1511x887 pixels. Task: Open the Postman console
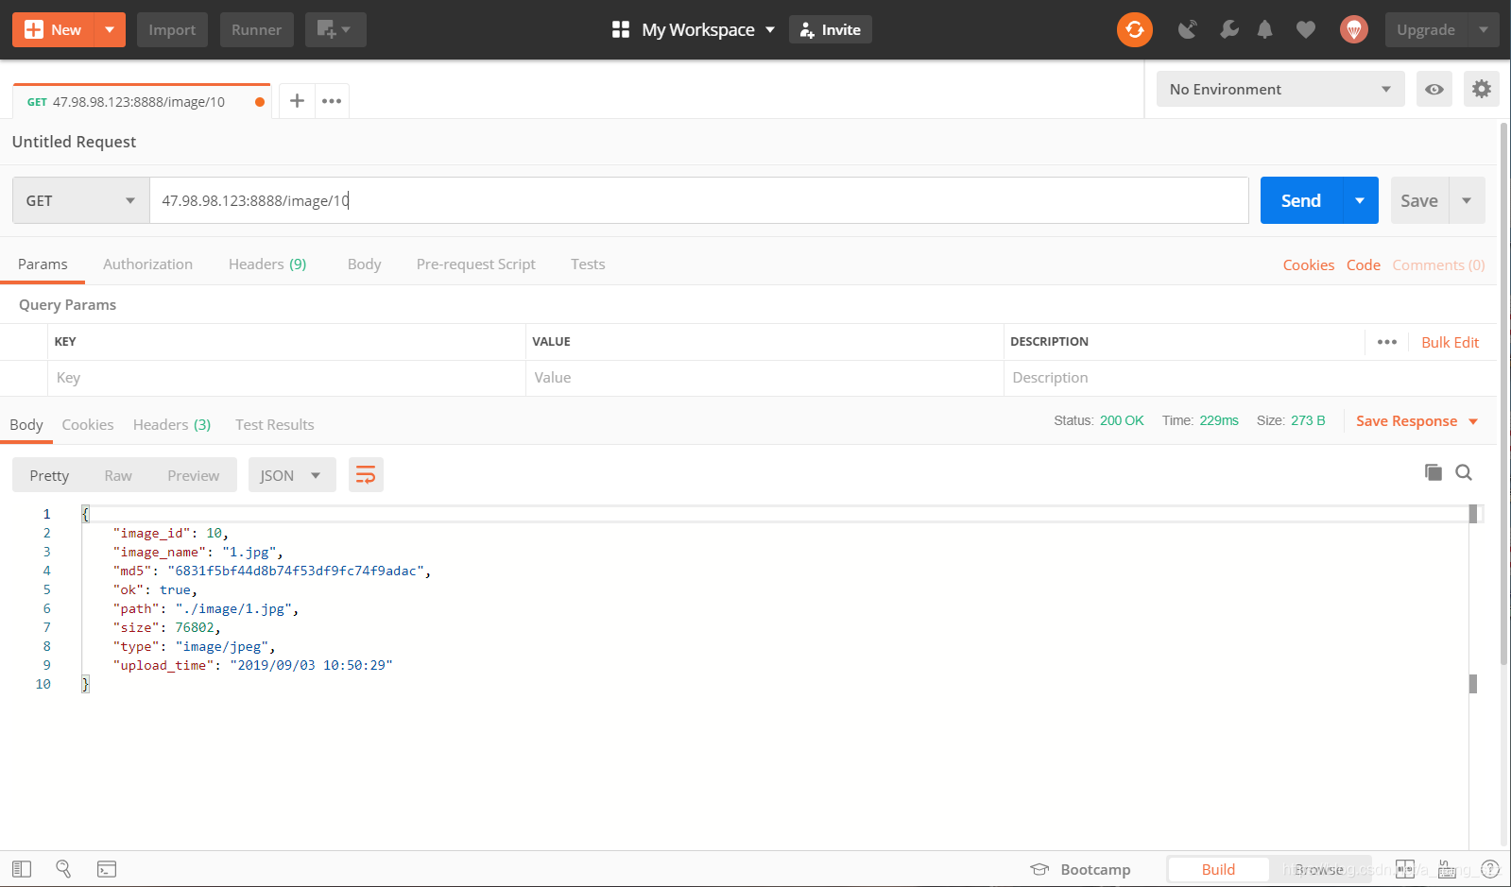pos(107,869)
